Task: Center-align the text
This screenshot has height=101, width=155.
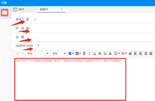Action: 141,53
